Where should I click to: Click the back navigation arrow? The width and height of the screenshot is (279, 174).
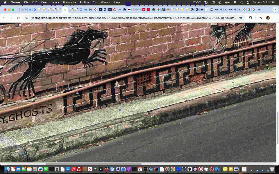4,18
